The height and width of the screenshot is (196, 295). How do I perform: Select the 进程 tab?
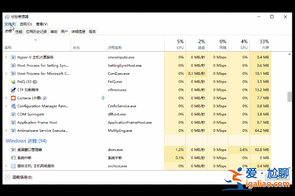pos(8,31)
